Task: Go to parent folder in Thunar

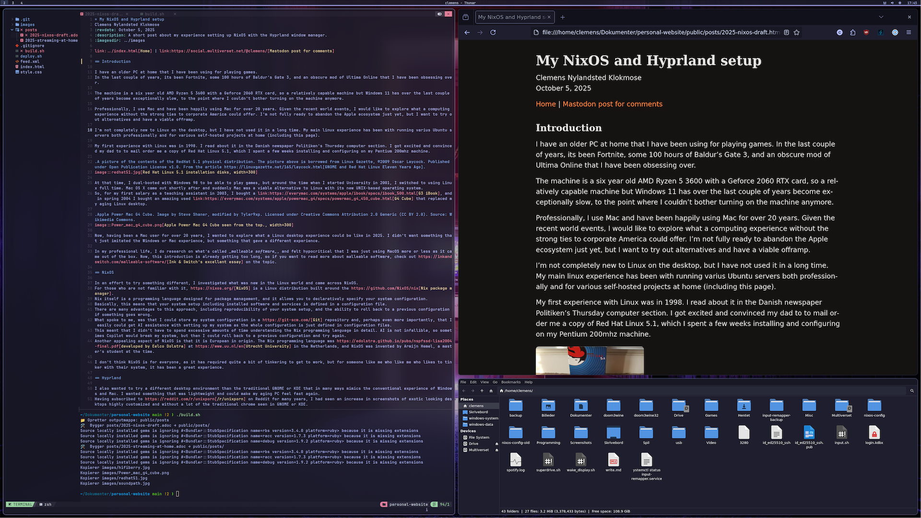Action: 482,391
